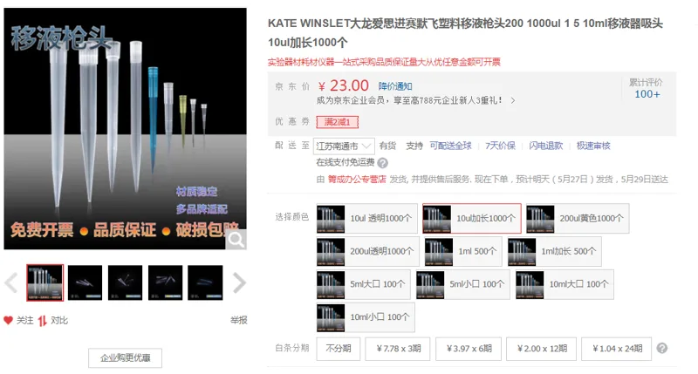The width and height of the screenshot is (698, 374).
Task: Choose option 10ul加长1000个
Action: (x=472, y=218)
